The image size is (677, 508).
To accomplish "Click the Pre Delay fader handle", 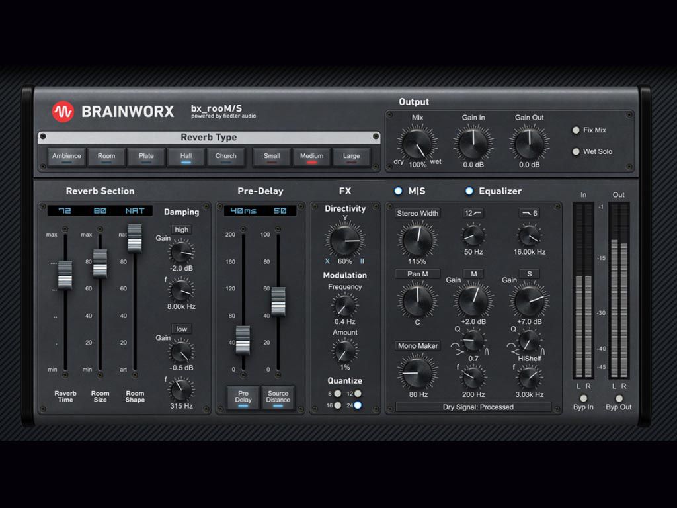I will pyautogui.click(x=243, y=341).
